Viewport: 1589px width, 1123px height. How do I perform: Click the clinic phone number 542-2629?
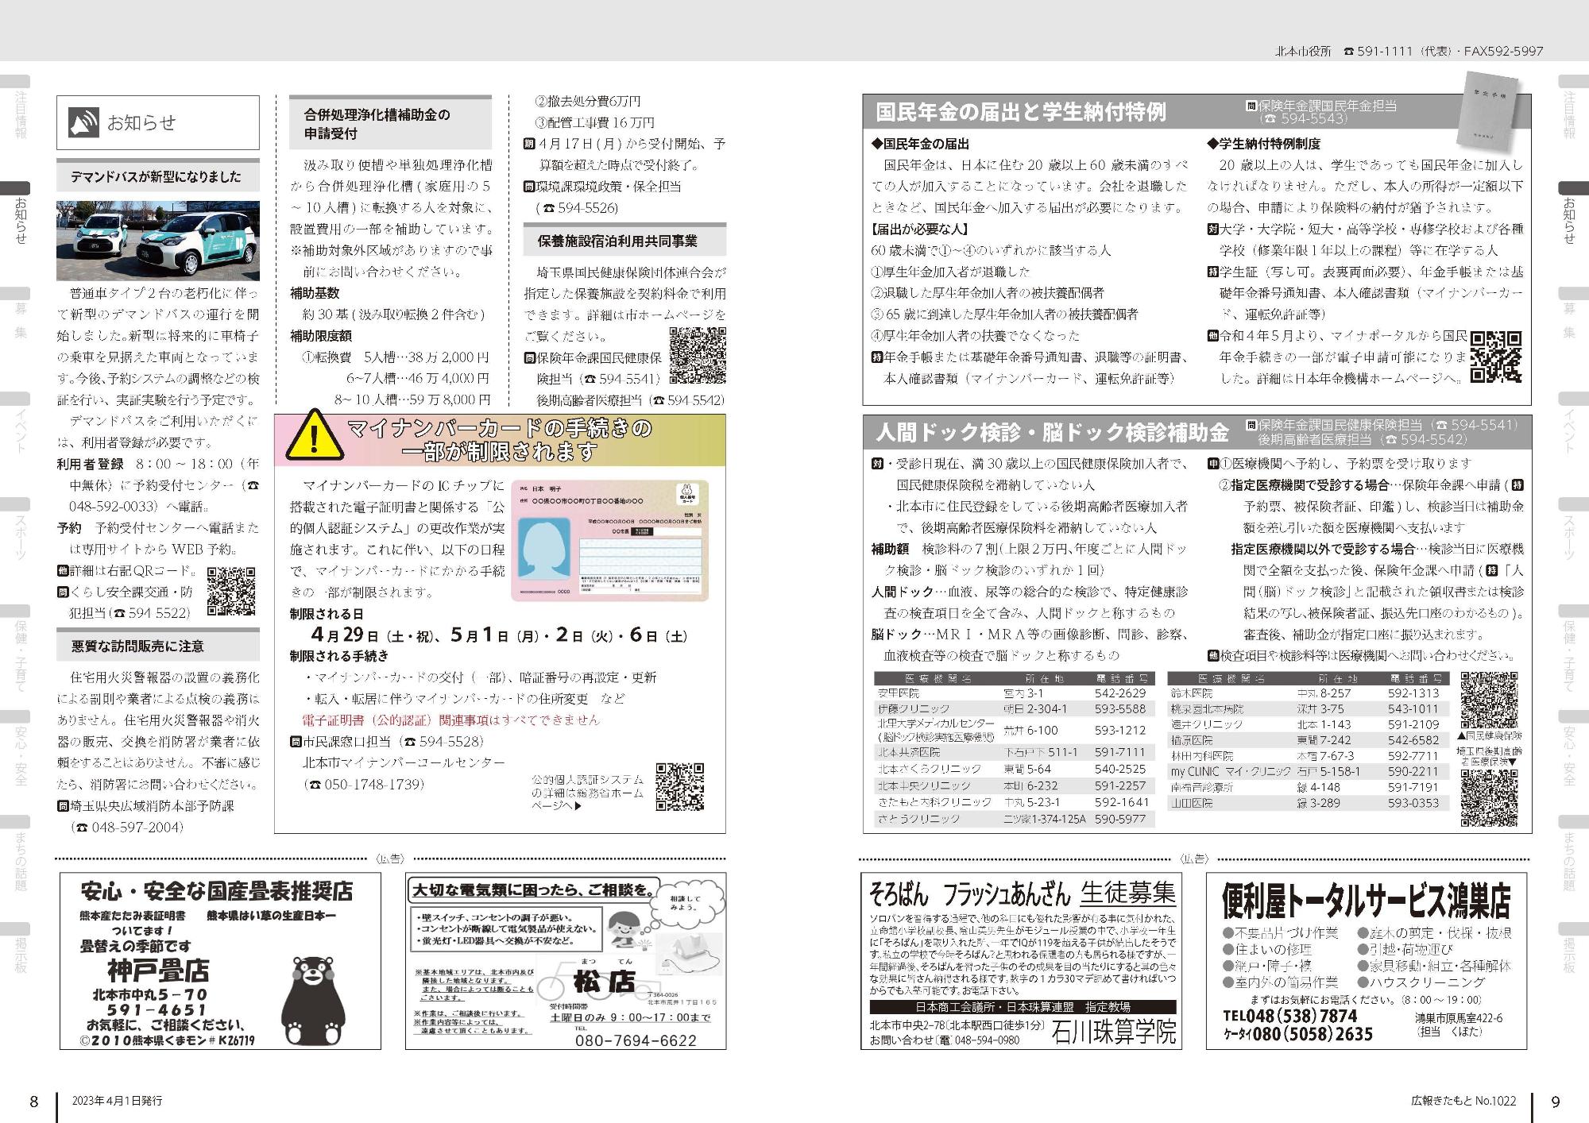(1120, 693)
